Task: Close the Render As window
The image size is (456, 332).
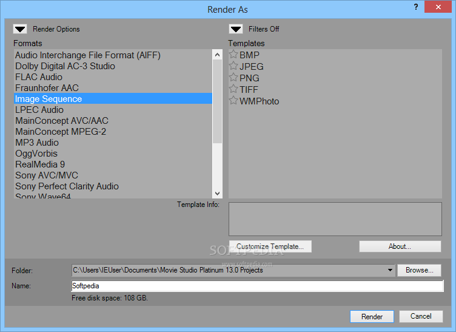Action: click(x=438, y=7)
